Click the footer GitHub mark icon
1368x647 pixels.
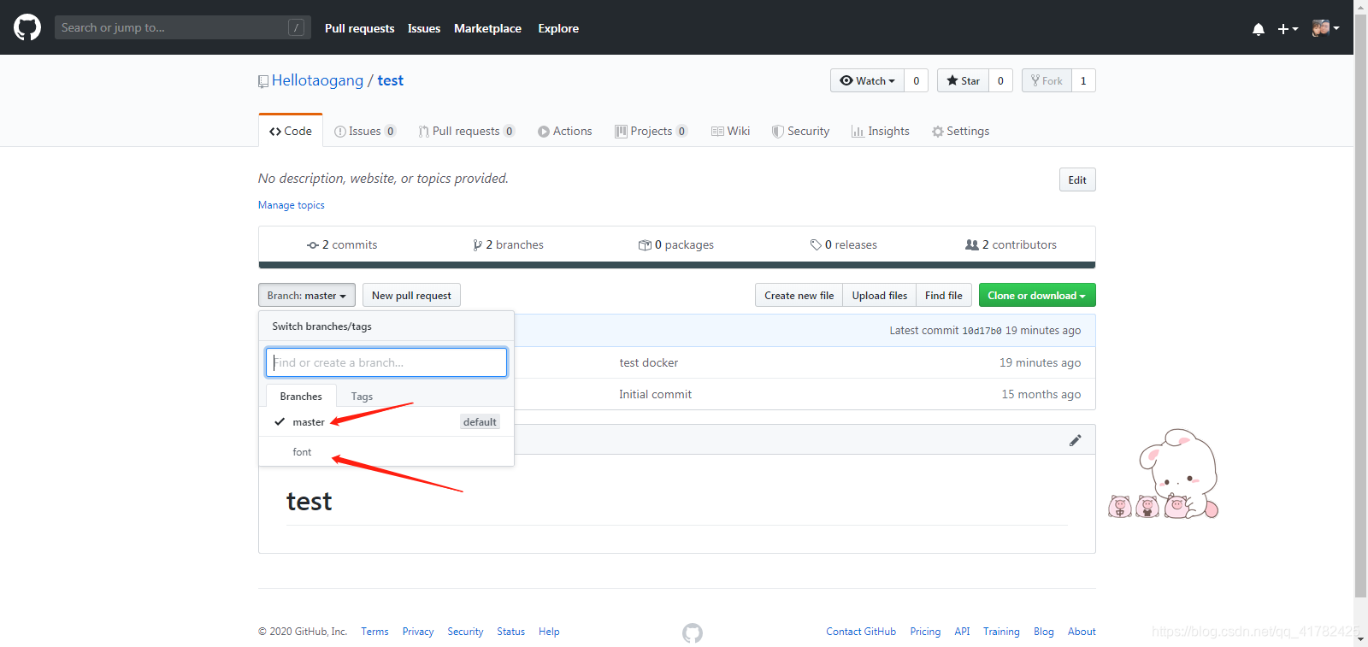tap(693, 633)
